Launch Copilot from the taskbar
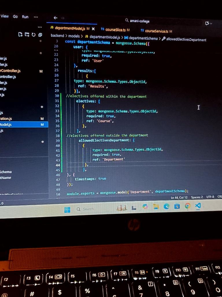222x297 pixels. coord(145,207)
